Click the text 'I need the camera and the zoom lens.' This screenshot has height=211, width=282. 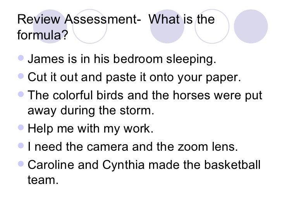click(133, 147)
